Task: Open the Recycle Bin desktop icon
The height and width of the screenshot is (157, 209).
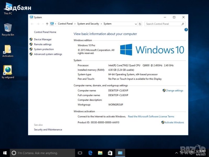Action: coord(8,28)
